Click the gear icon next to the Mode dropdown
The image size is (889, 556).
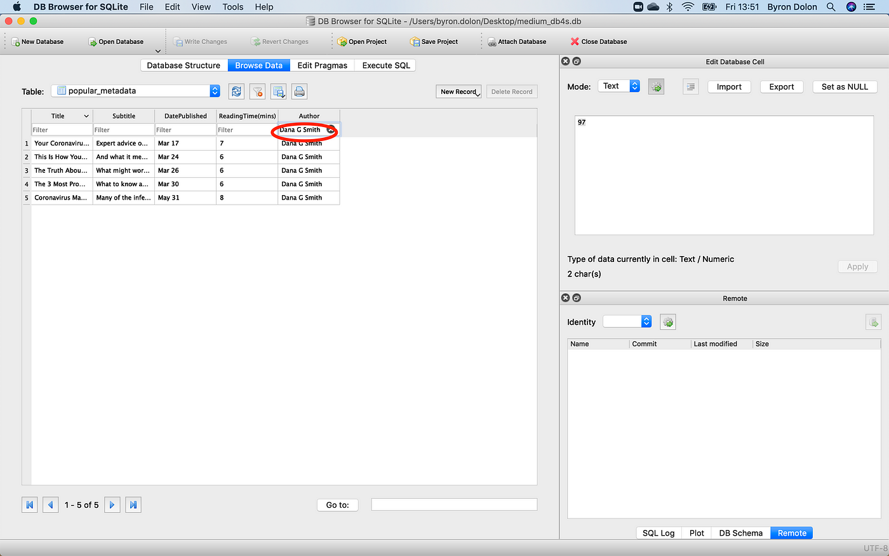click(x=656, y=86)
